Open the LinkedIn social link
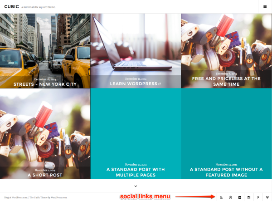The image size is (272, 201). (239, 197)
